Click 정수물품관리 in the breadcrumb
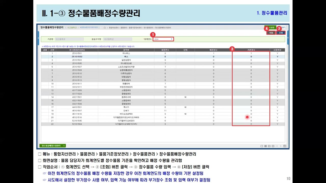Image resolution: width=326 pixels, height=183 pixels. click(x=148, y=27)
